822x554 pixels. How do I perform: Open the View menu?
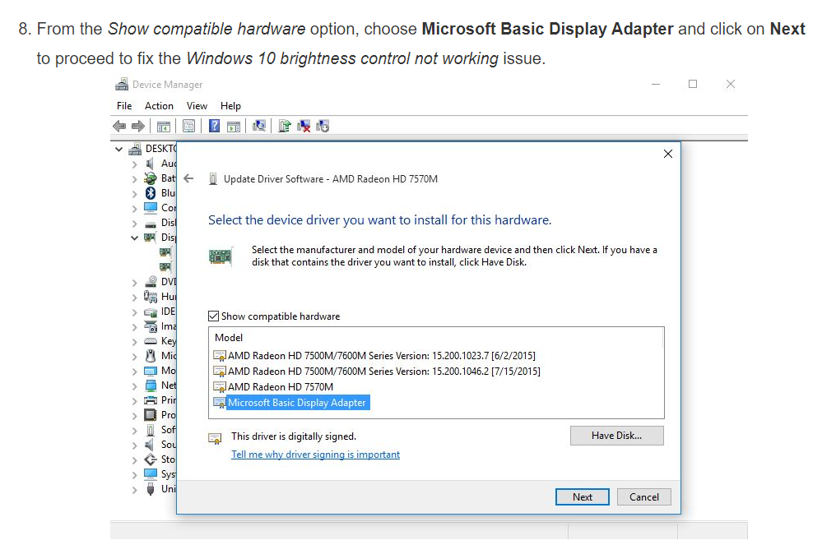point(197,106)
